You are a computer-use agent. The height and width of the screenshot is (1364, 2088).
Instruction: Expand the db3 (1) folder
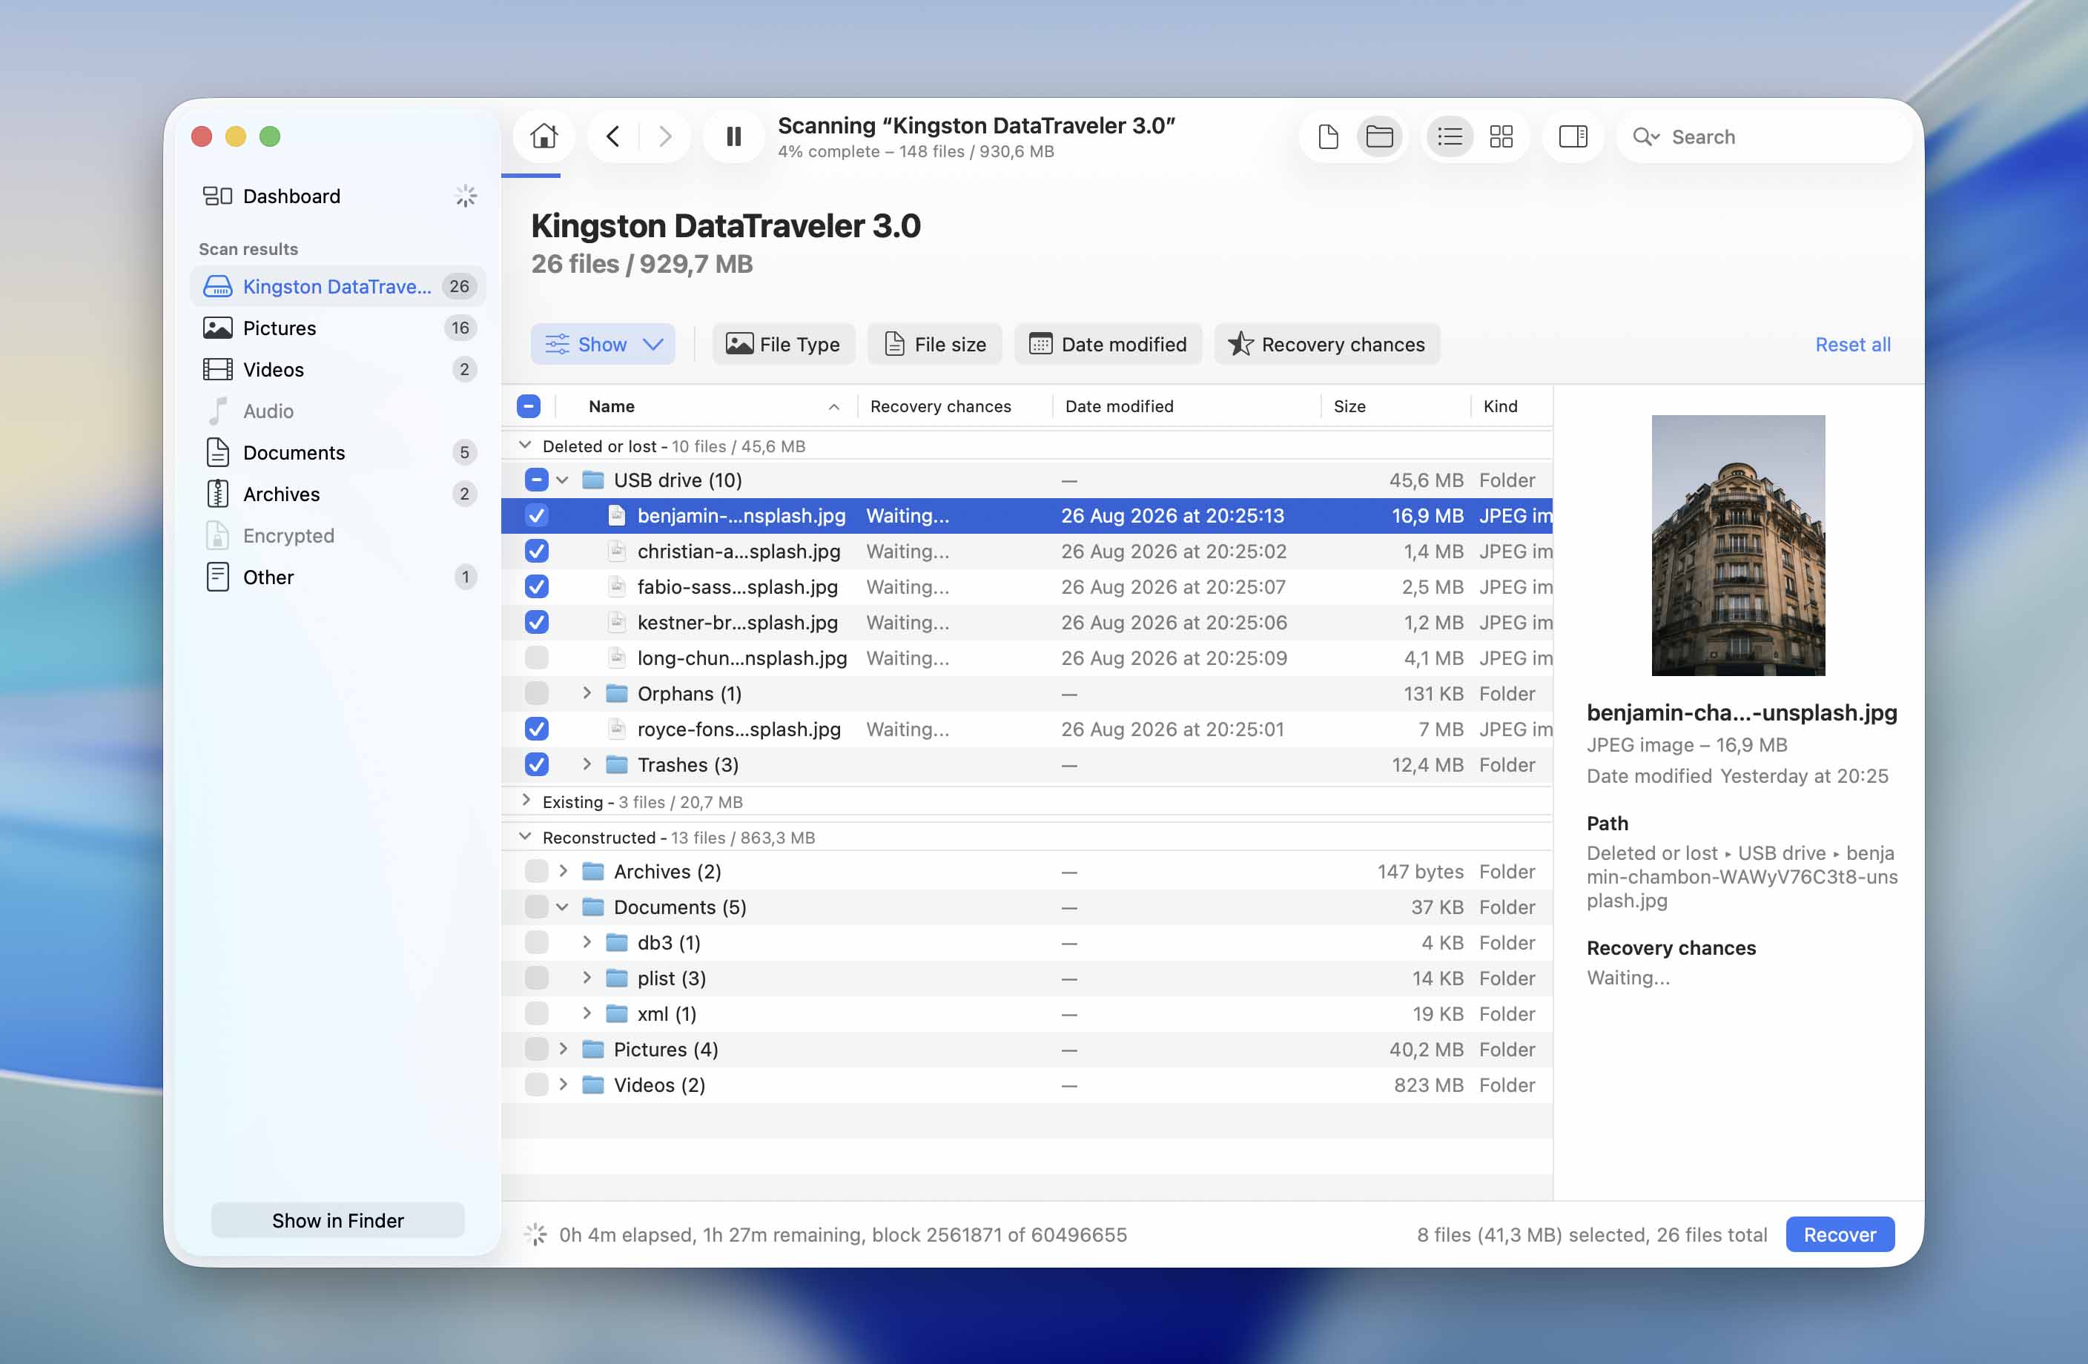[586, 942]
